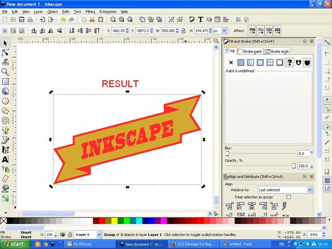332x249 pixels.
Task: Iconify the Align and Distribute panel
Action: point(305,176)
